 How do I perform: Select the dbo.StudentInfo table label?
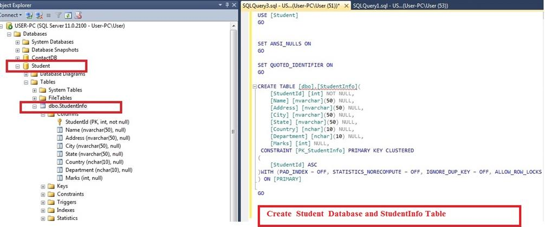point(67,106)
